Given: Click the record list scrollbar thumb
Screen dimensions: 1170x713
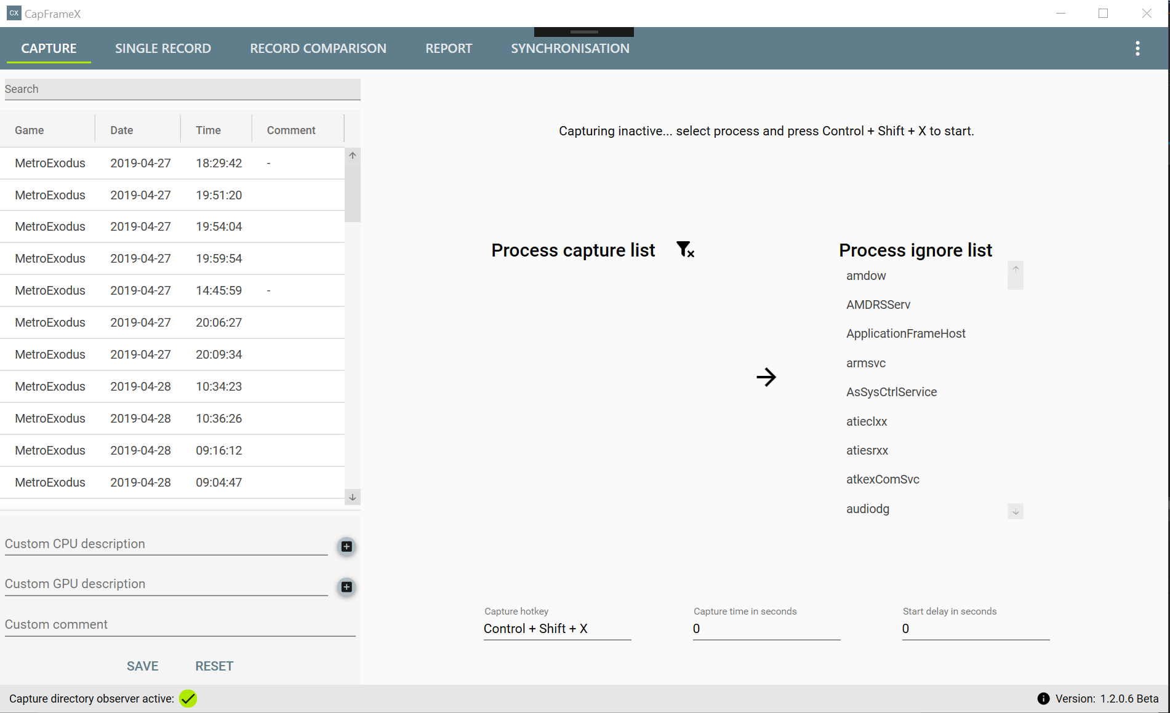Looking at the screenshot, I should [x=353, y=192].
